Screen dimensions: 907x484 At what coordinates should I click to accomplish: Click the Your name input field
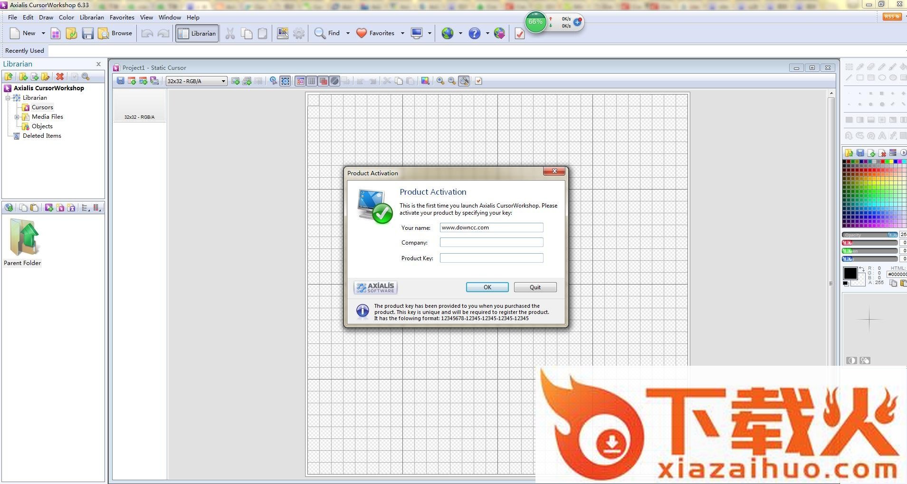click(x=491, y=228)
